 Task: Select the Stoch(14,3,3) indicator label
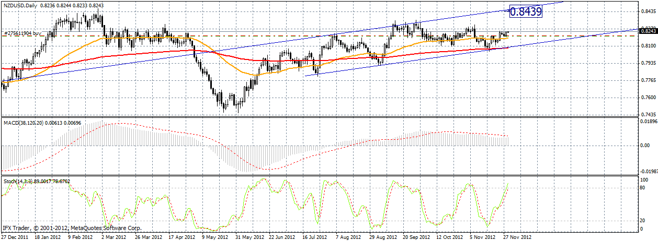coord(18,181)
